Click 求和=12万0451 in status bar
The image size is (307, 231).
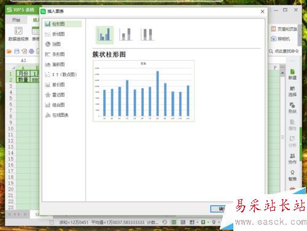point(74,222)
